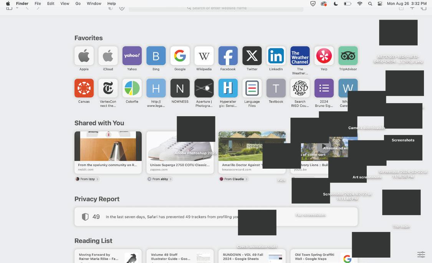Open the View menu

pos(65,3)
